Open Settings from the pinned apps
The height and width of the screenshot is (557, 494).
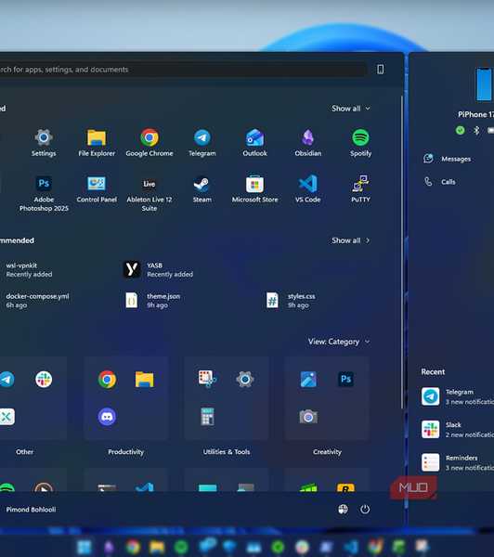click(44, 142)
